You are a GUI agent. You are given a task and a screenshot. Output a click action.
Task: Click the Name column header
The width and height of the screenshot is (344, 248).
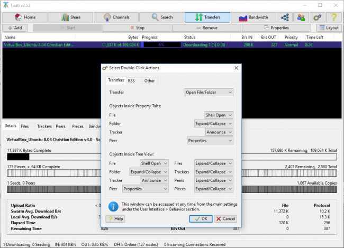(37, 38)
